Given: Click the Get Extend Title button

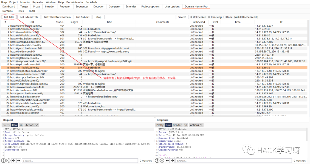Looking at the screenshot, I should 29,17.
